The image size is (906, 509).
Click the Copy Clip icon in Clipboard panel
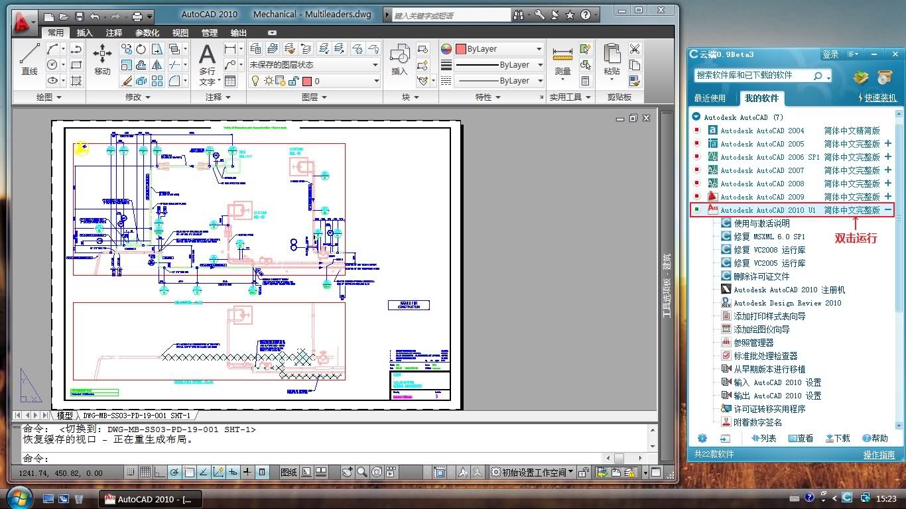click(635, 65)
